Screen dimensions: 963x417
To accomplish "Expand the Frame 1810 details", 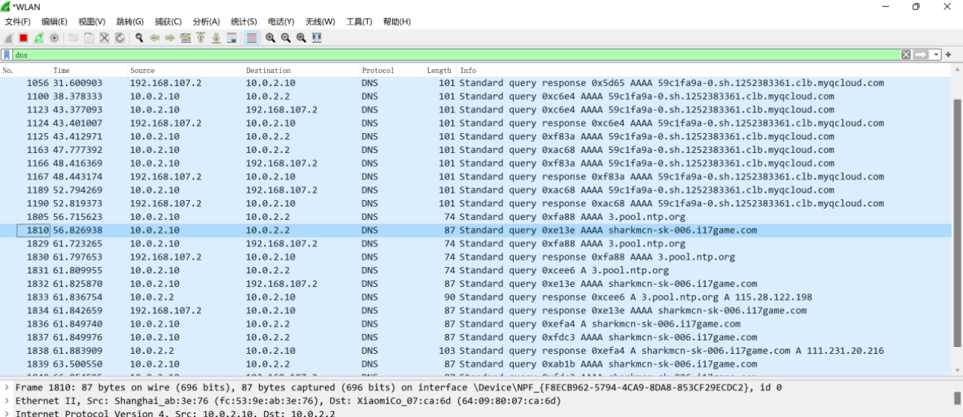I will pos(7,388).
